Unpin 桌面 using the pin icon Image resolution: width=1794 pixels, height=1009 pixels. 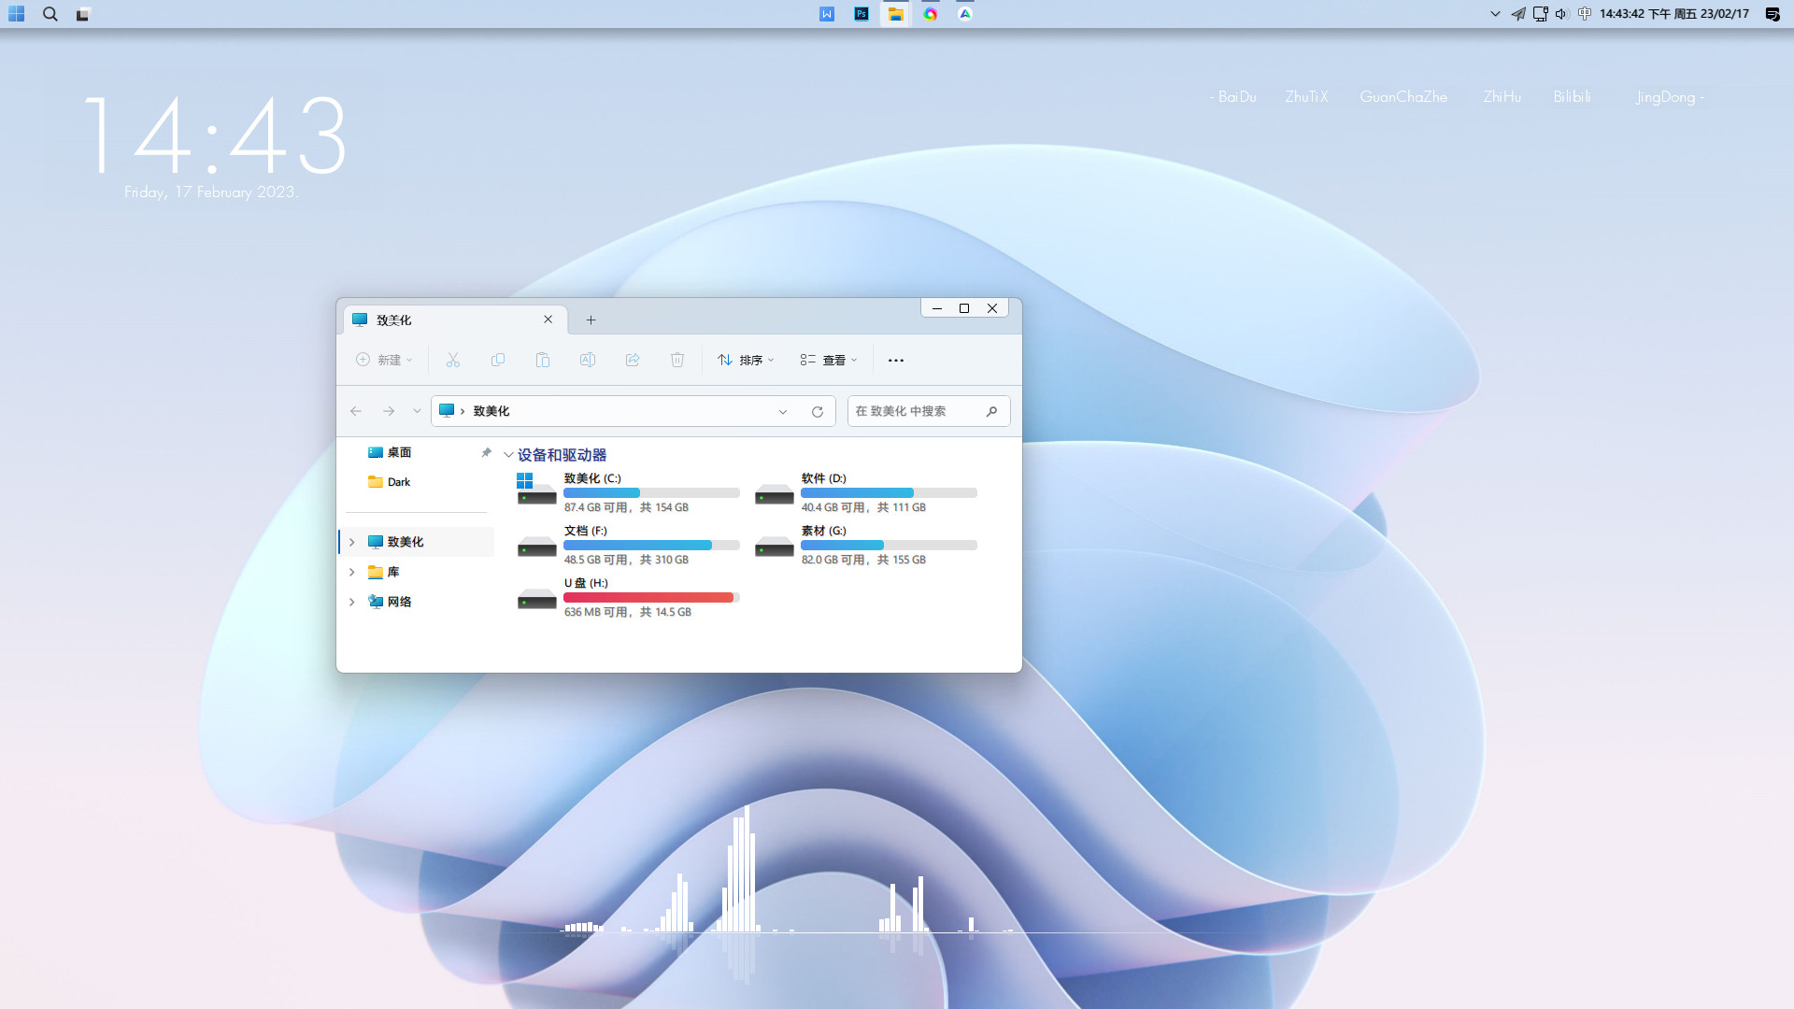[x=486, y=452]
